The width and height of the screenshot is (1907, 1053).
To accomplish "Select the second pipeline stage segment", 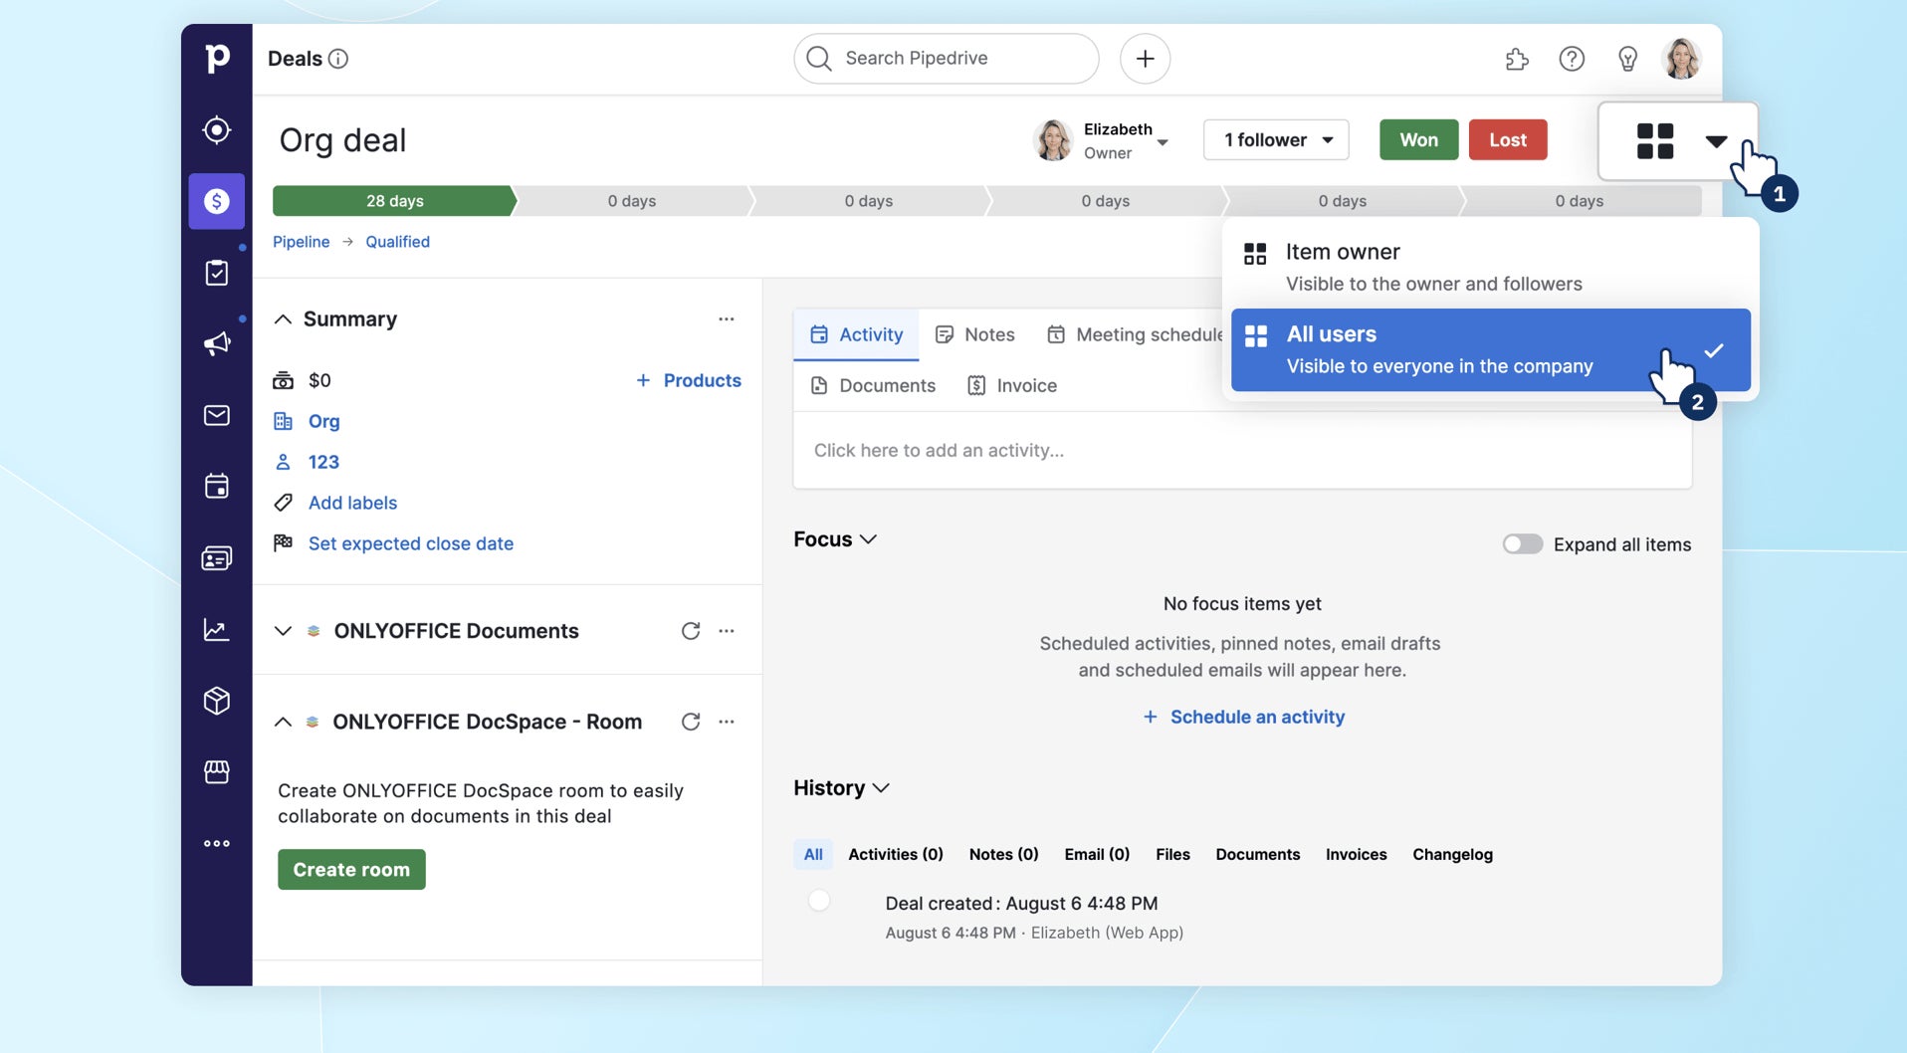I will (632, 201).
